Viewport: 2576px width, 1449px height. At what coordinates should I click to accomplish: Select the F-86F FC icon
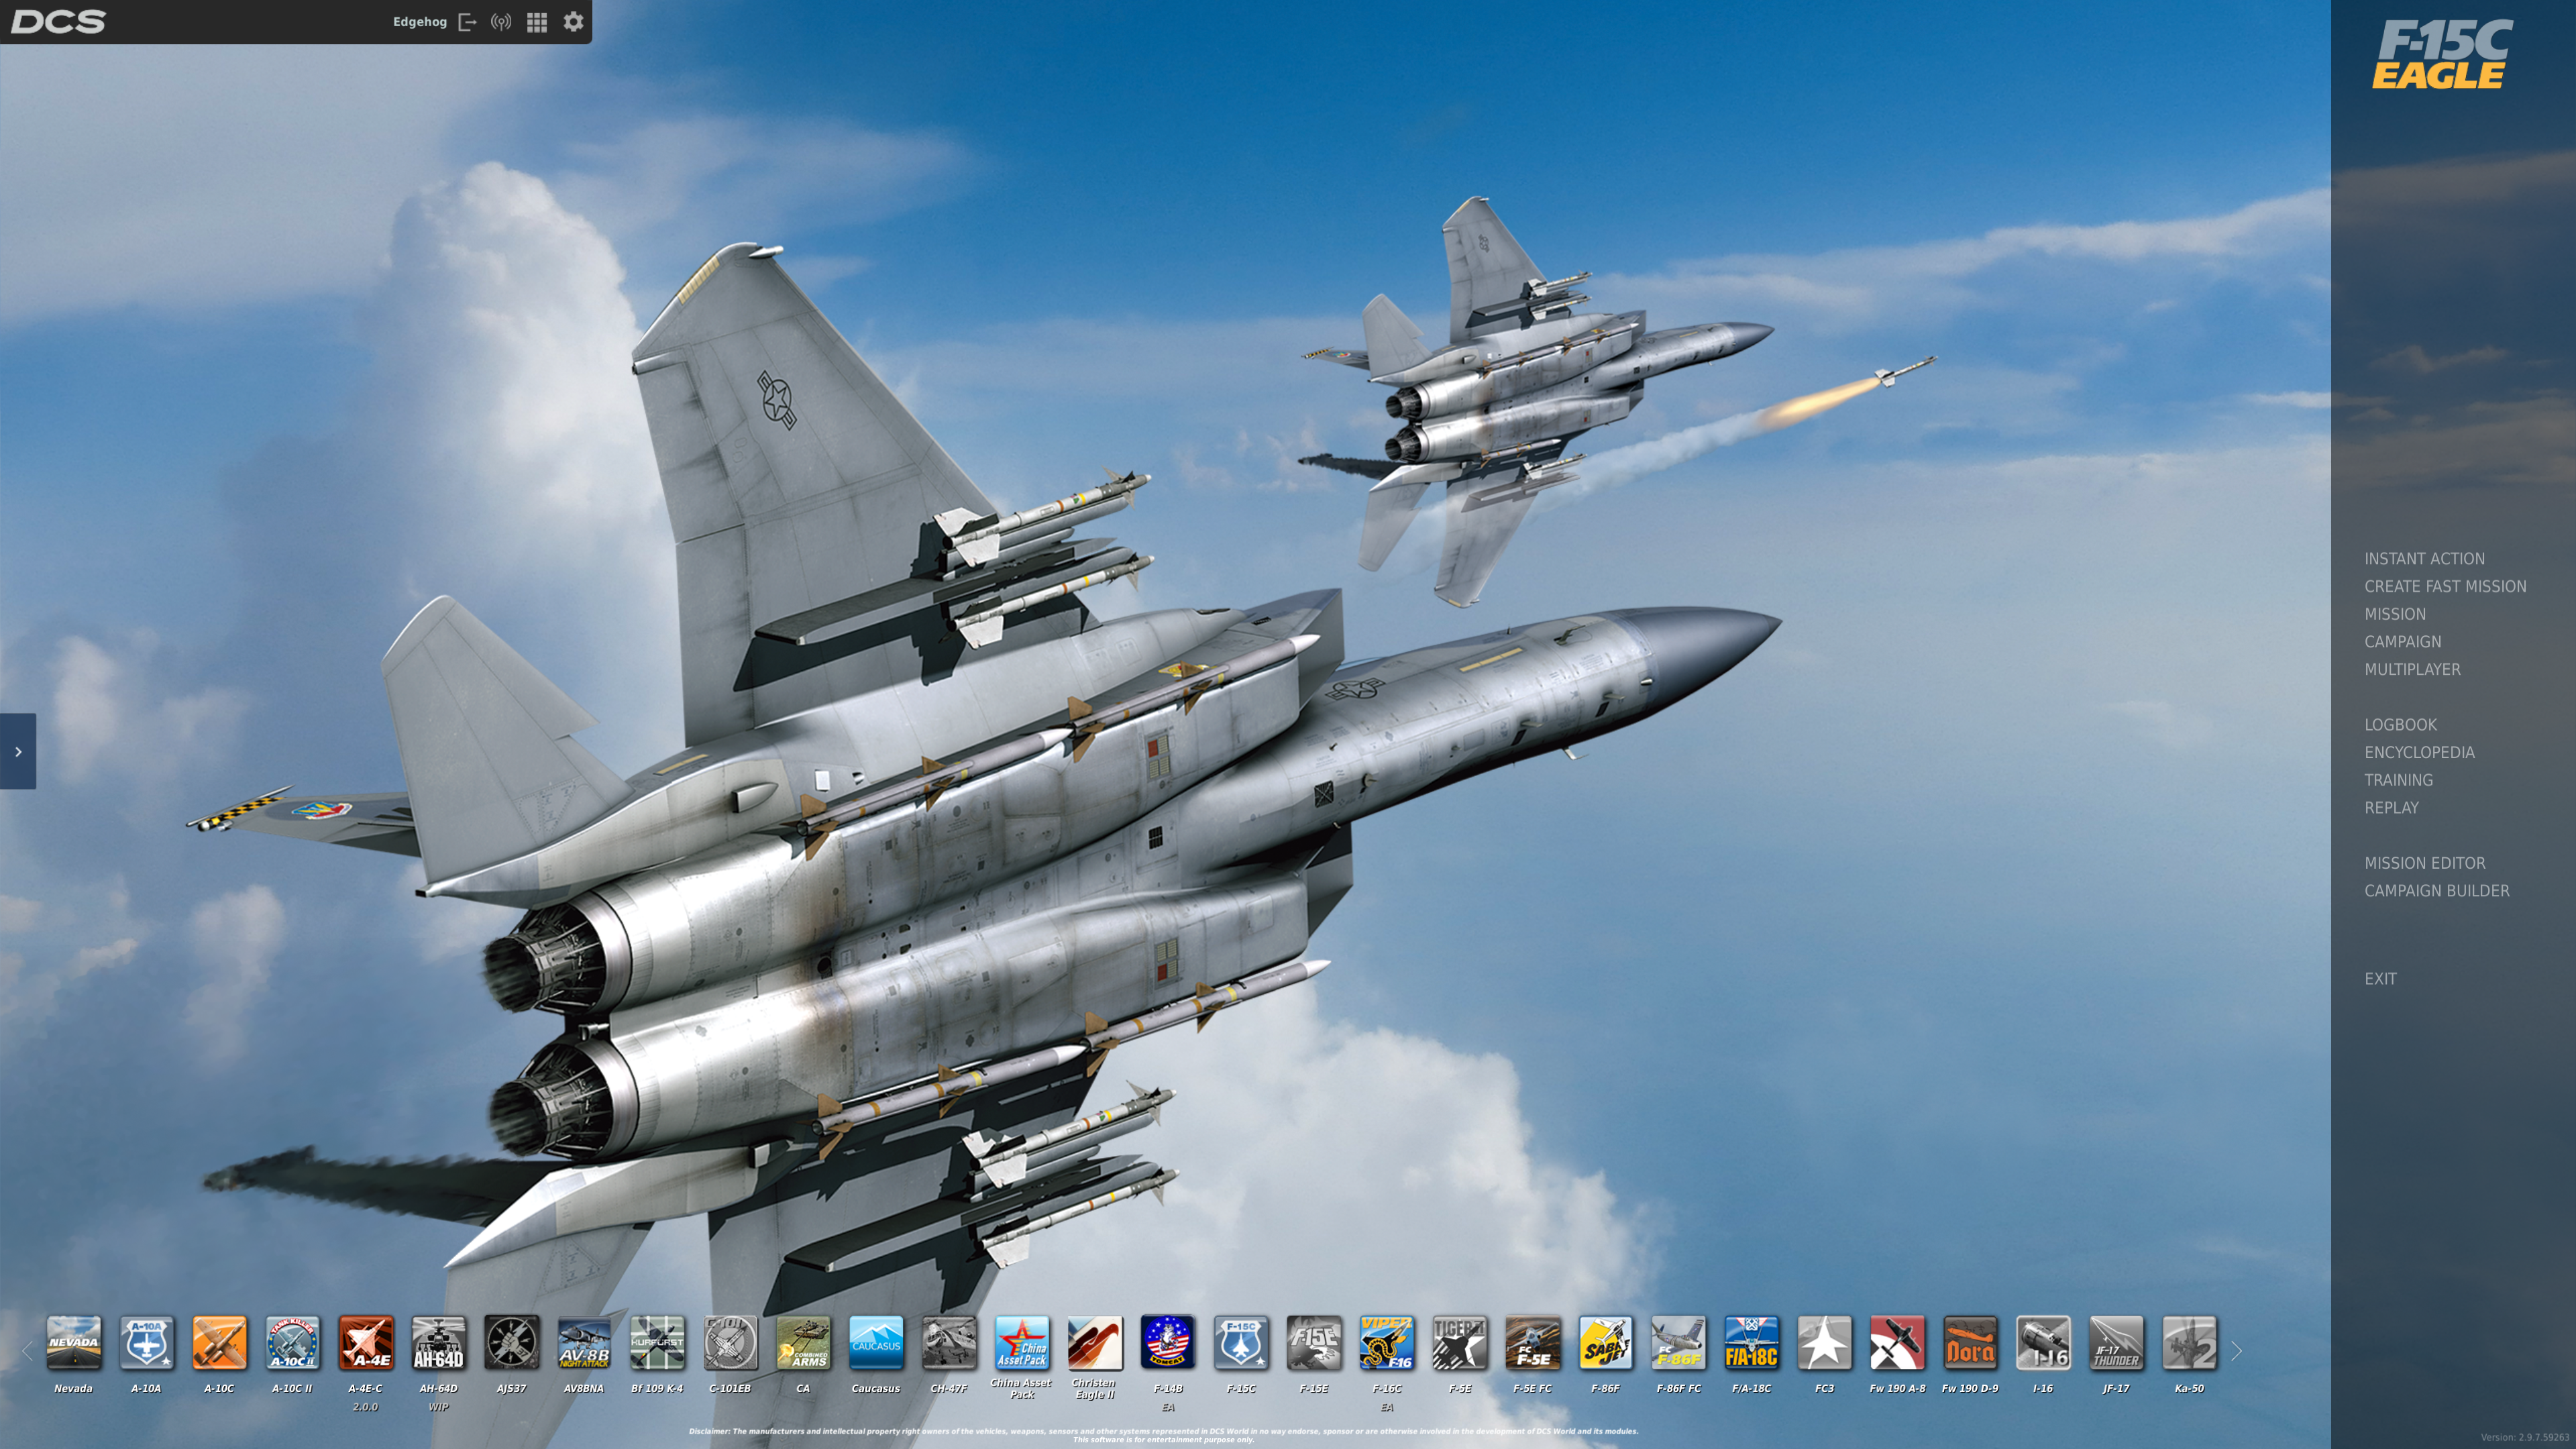[x=1679, y=1342]
